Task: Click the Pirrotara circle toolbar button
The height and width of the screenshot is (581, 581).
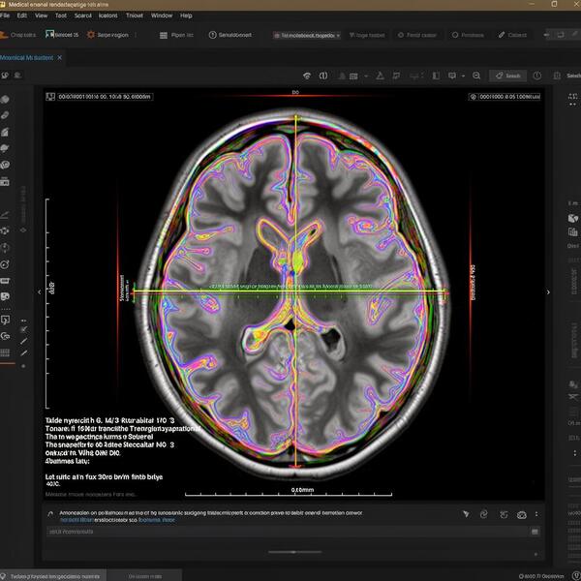Action: coord(468,35)
